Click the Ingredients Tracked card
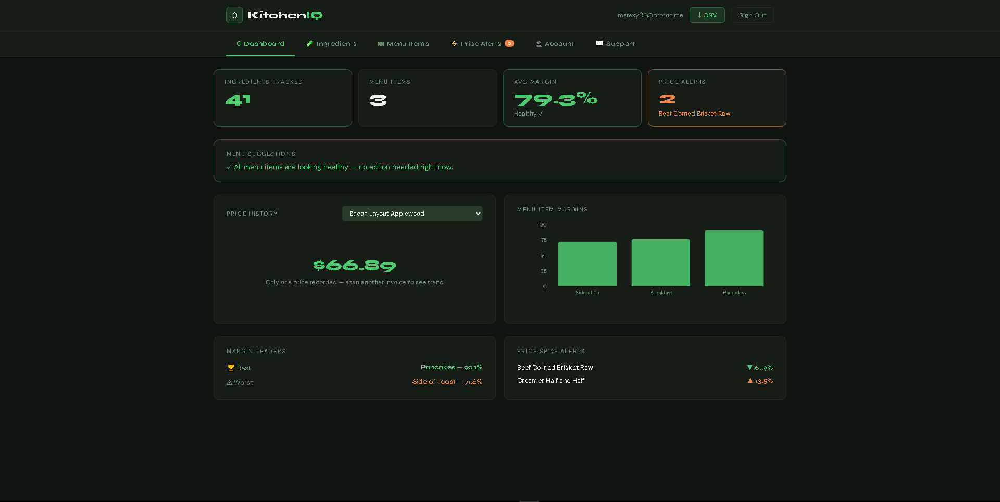Image resolution: width=1000 pixels, height=502 pixels. (283, 98)
